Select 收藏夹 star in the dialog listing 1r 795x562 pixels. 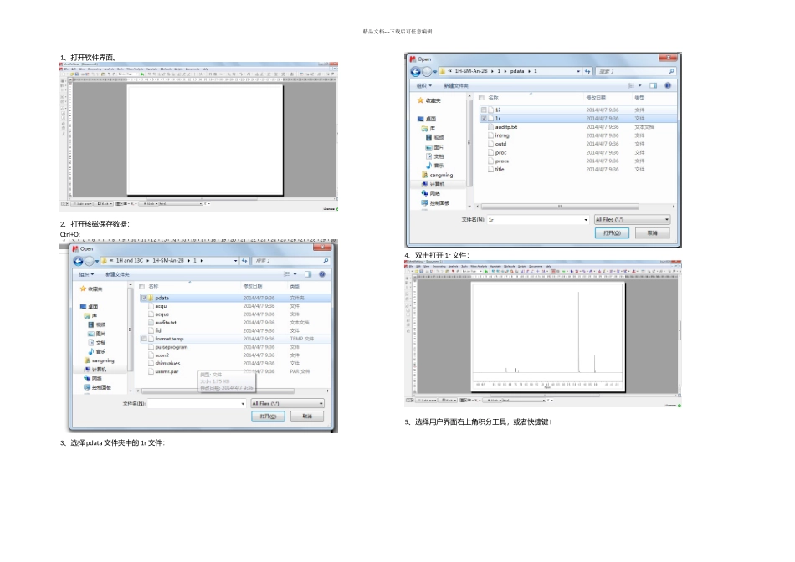tap(420, 100)
